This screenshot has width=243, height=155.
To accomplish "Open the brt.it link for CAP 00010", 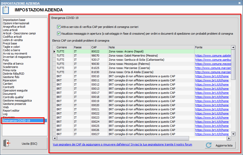I will (x=212, y=76).
